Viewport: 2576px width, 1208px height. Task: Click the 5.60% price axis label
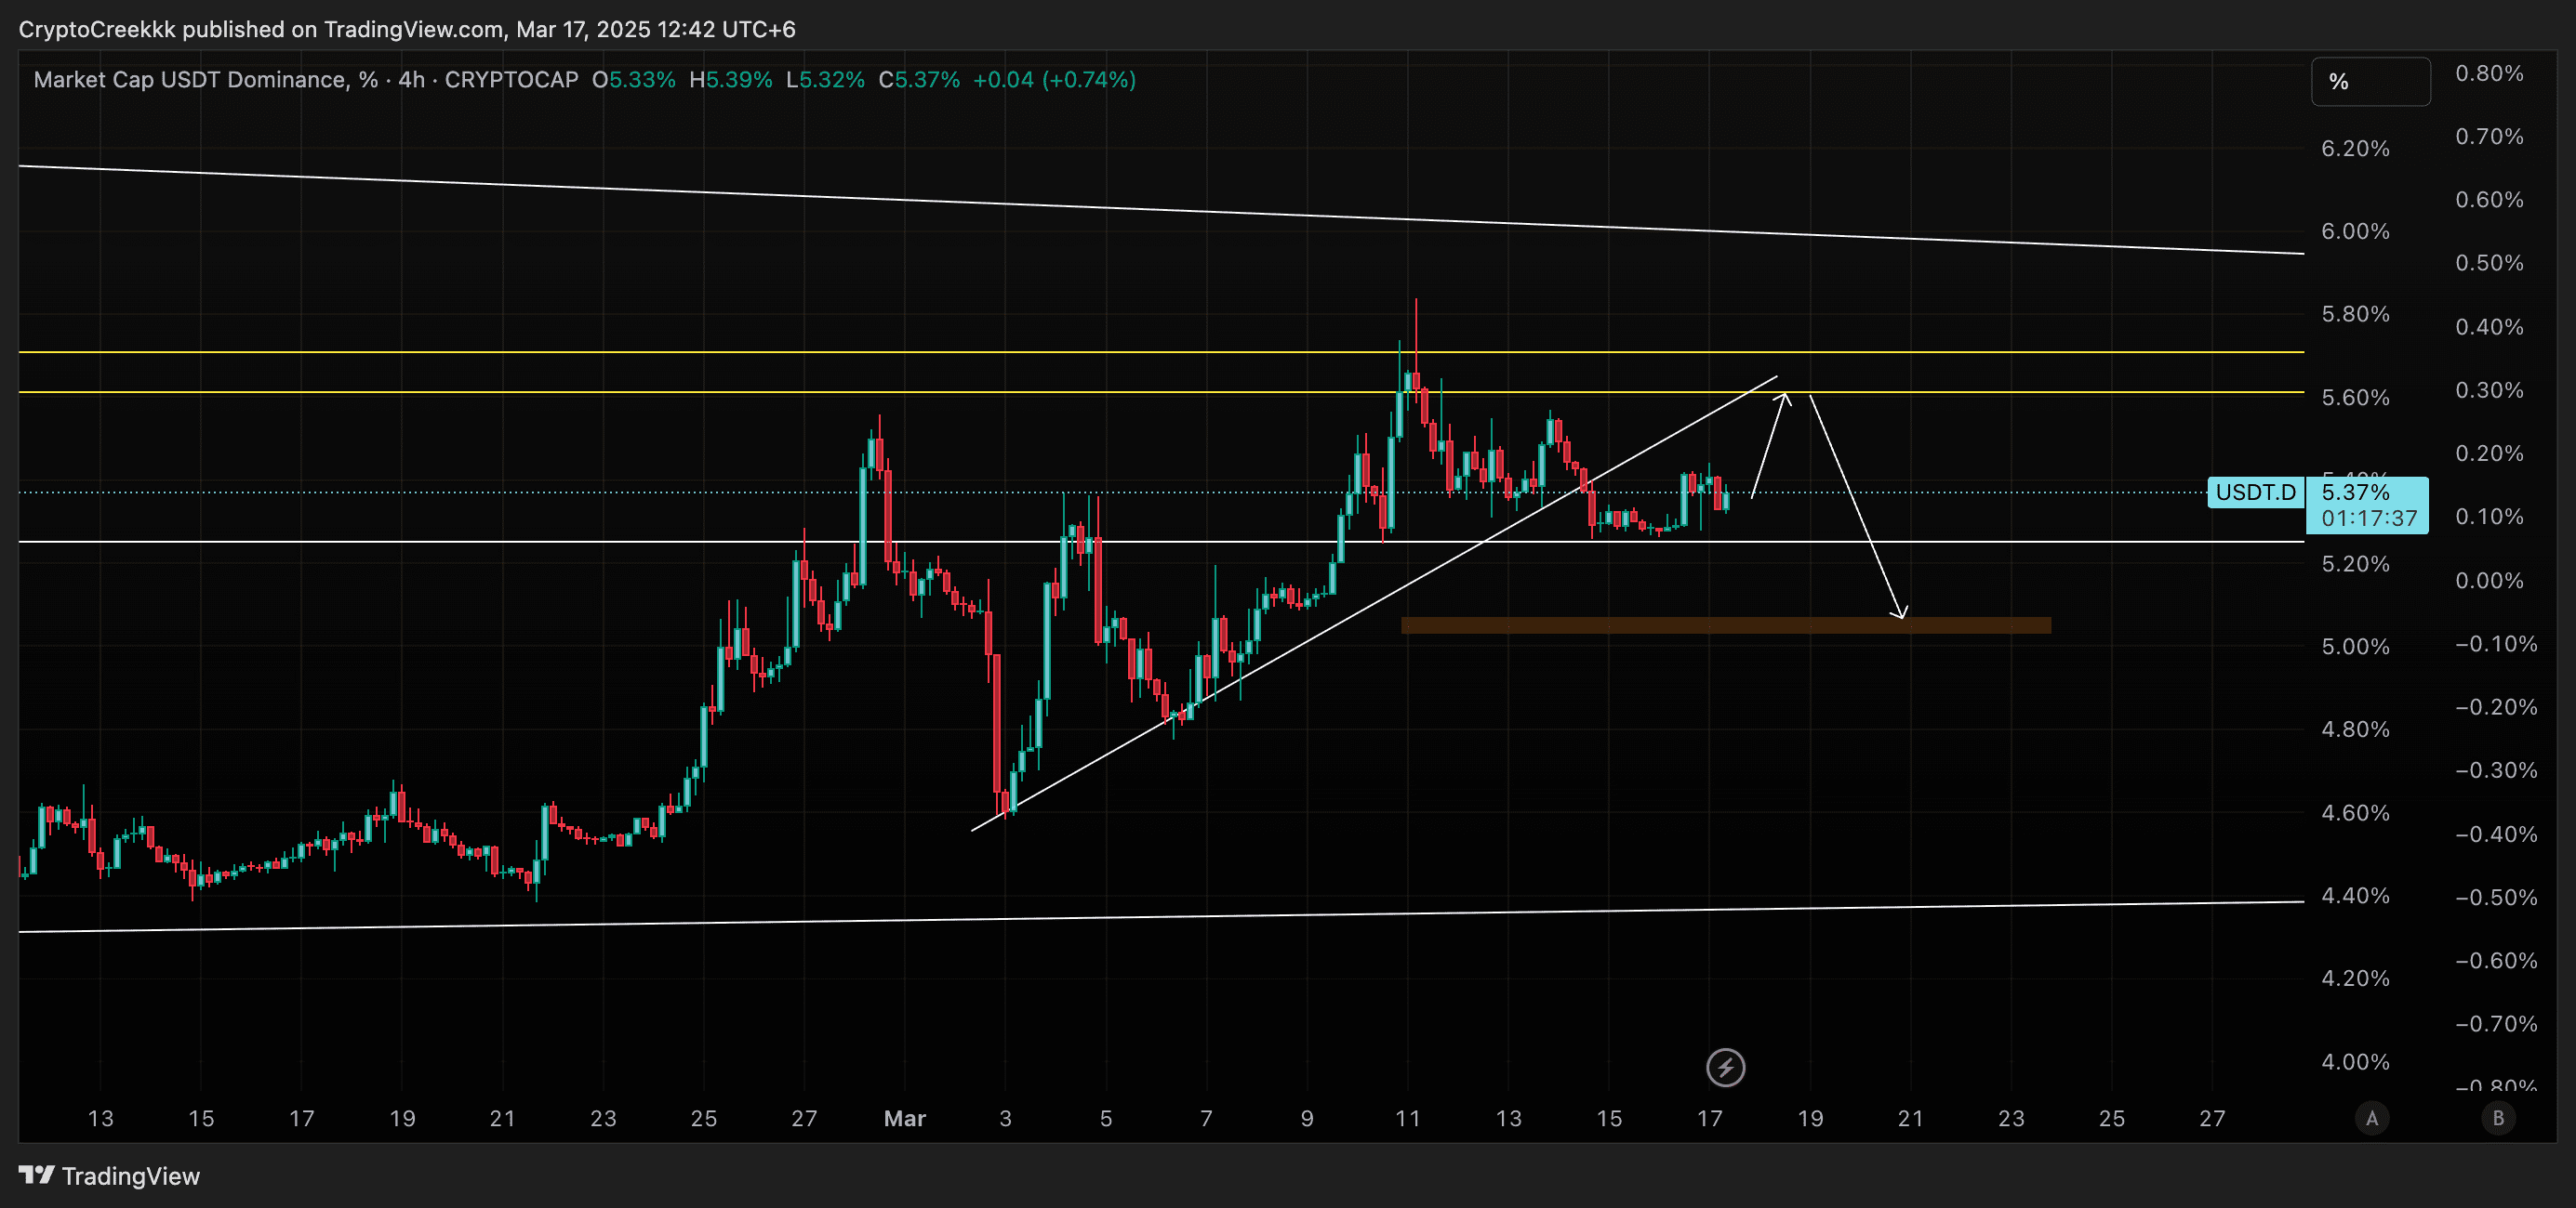2355,398
